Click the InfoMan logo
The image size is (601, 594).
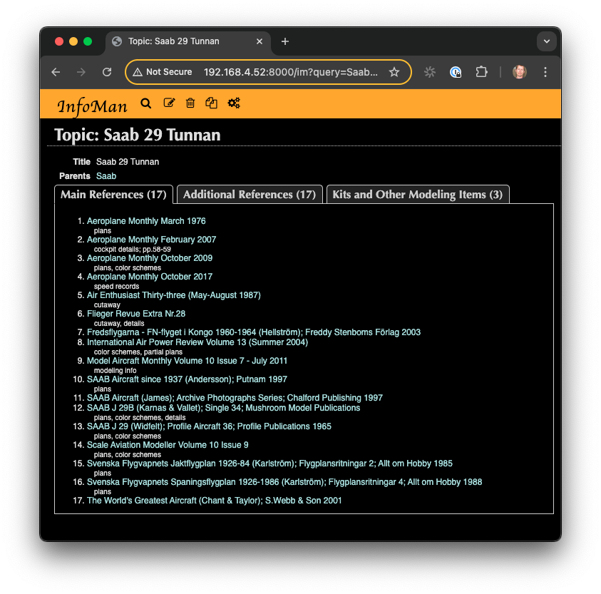pyautogui.click(x=92, y=106)
